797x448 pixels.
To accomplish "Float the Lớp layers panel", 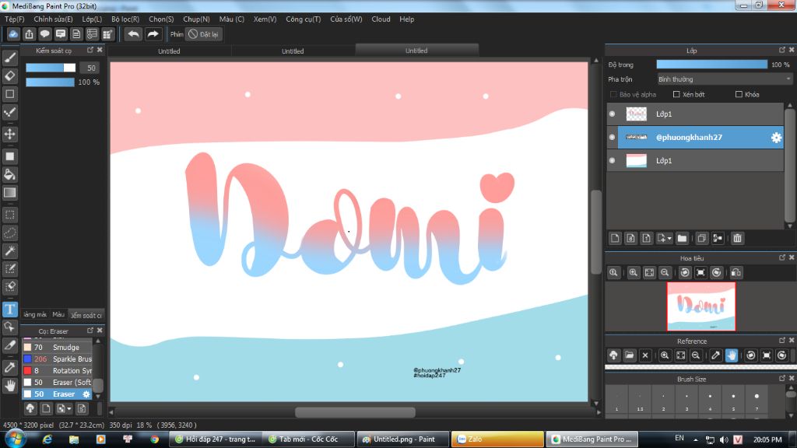I will coord(781,50).
